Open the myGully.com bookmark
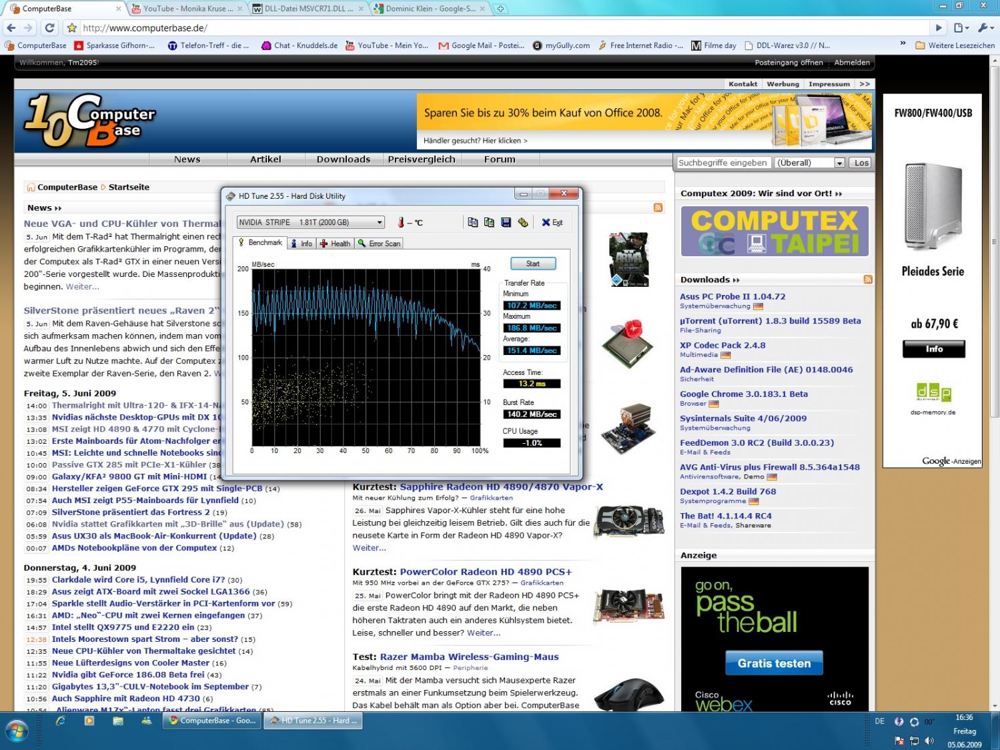 point(562,45)
